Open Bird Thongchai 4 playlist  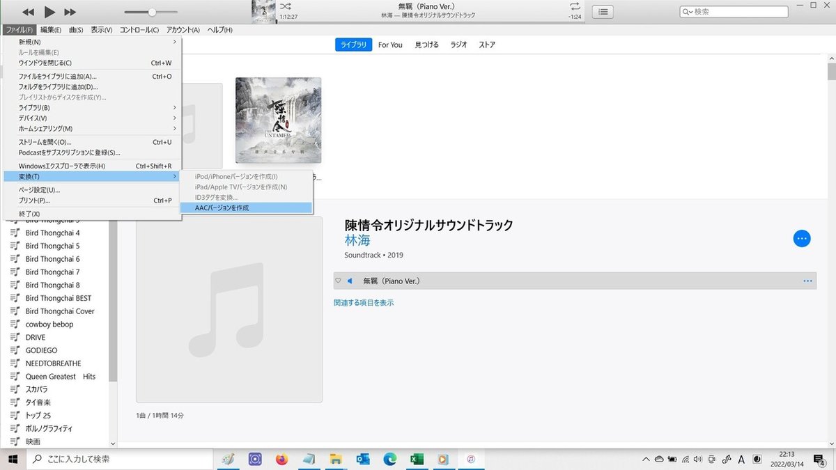[53, 233]
